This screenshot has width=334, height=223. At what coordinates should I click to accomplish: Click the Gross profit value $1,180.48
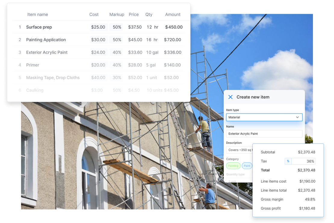point(307,208)
